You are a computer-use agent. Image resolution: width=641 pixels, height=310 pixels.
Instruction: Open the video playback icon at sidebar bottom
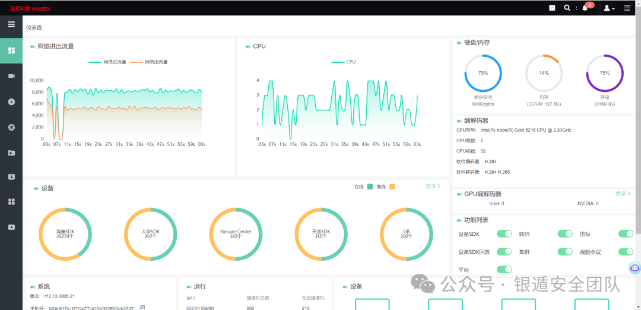tap(11, 227)
